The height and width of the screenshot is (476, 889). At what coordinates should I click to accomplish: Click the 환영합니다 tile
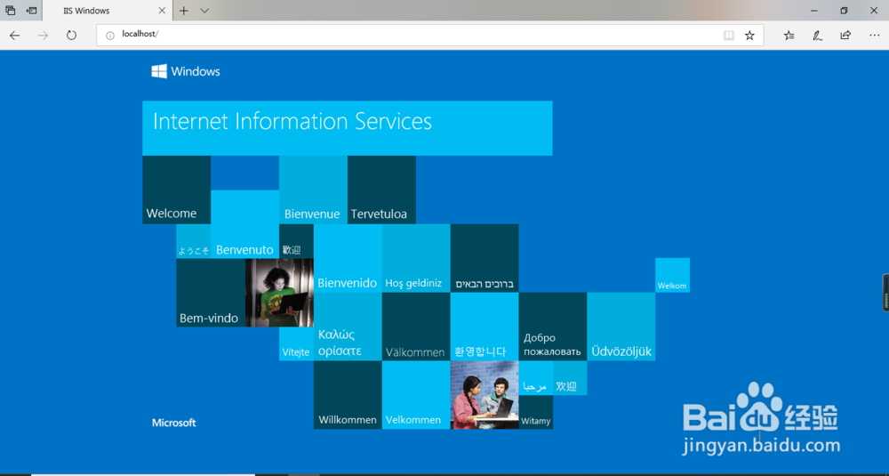485,327
